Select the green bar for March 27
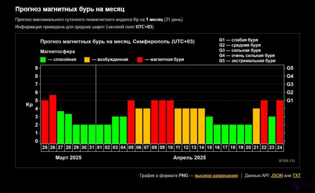315x193 pixels. coord(60,126)
